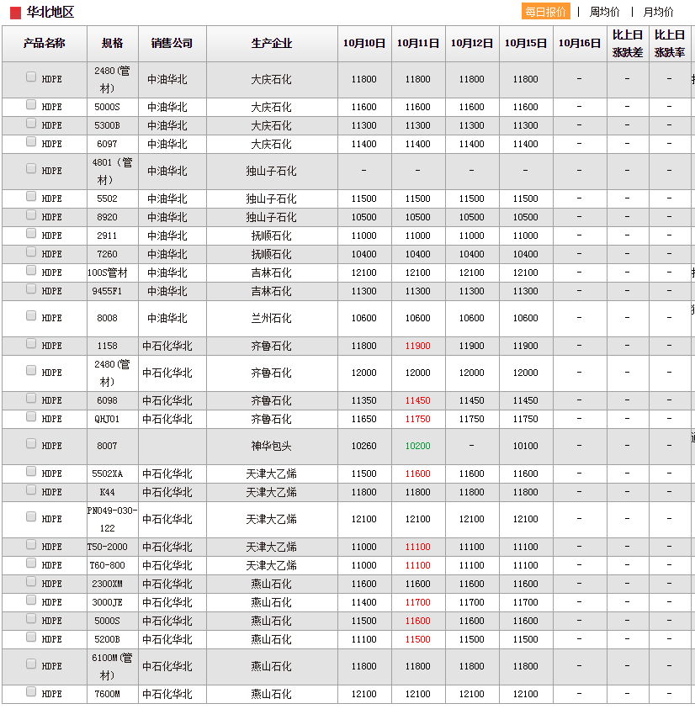The image size is (695, 709).
Task: Tick checkbox for HDPE 5502 独山子石化
Action: pos(31,196)
